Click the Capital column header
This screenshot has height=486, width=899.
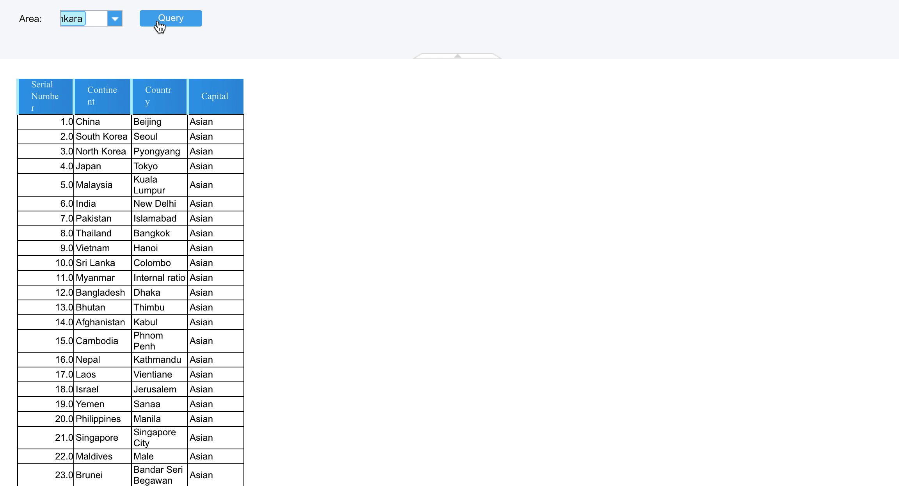coord(215,96)
